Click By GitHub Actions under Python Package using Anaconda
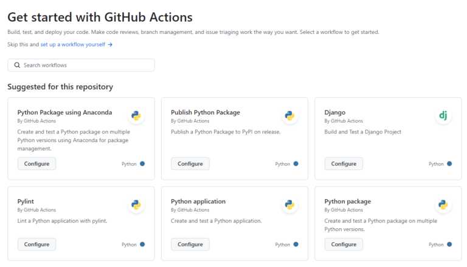The image size is (467, 267). pos(36,121)
